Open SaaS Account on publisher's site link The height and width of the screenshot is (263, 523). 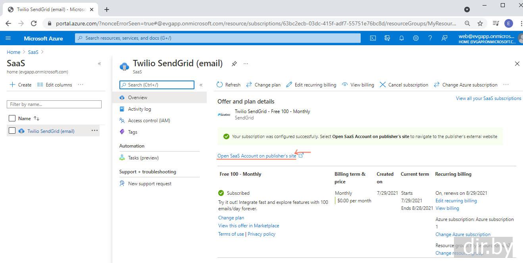[257, 156]
